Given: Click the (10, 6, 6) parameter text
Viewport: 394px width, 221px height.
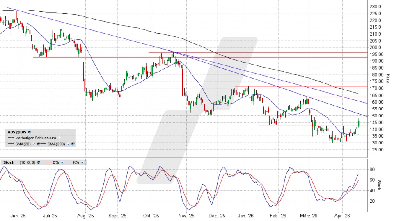Looking at the screenshot, I should coord(27,162).
